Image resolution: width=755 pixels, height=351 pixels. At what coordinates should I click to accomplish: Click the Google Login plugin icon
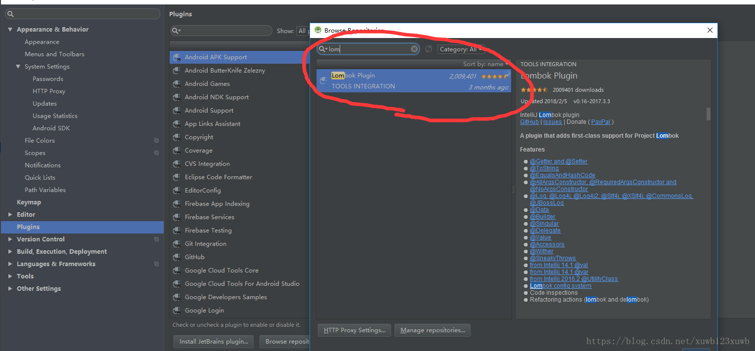coord(177,311)
